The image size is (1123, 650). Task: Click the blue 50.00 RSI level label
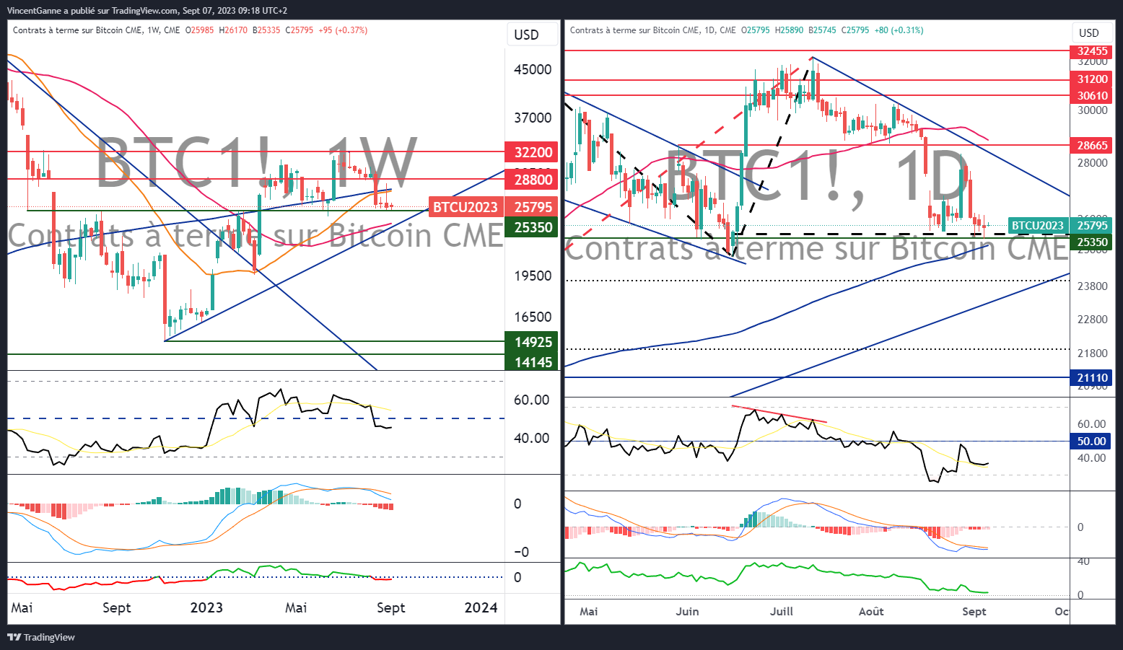tap(1091, 441)
